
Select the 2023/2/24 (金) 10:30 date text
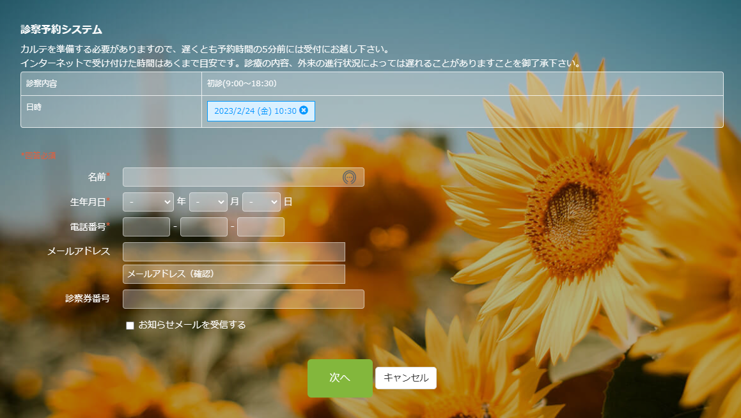point(255,111)
